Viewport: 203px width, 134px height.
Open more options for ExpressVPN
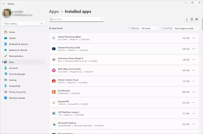[x=194, y=103]
